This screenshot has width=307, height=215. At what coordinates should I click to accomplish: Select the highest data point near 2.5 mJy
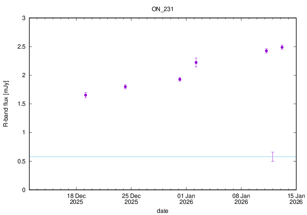tap(282, 47)
